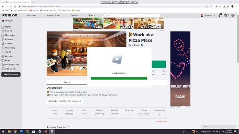Click the browser address bar URL
The image size is (239, 134).
[41, 7]
